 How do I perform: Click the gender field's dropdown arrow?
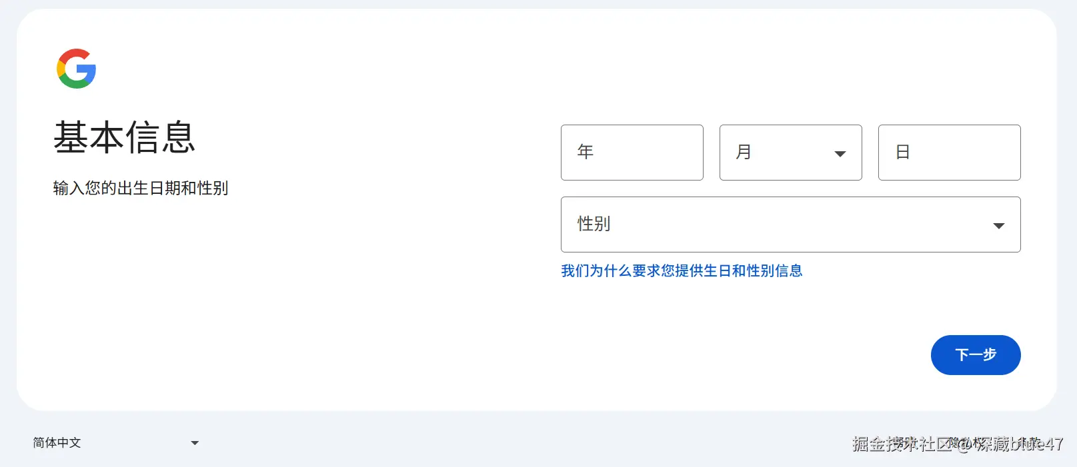pyautogui.click(x=999, y=226)
